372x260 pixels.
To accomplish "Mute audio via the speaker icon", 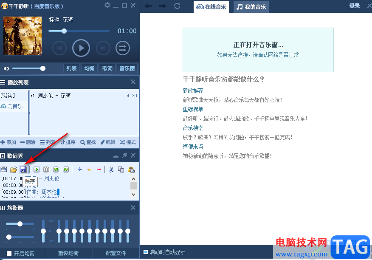I will pos(6,69).
